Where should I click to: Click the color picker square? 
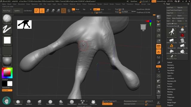click(7, 73)
